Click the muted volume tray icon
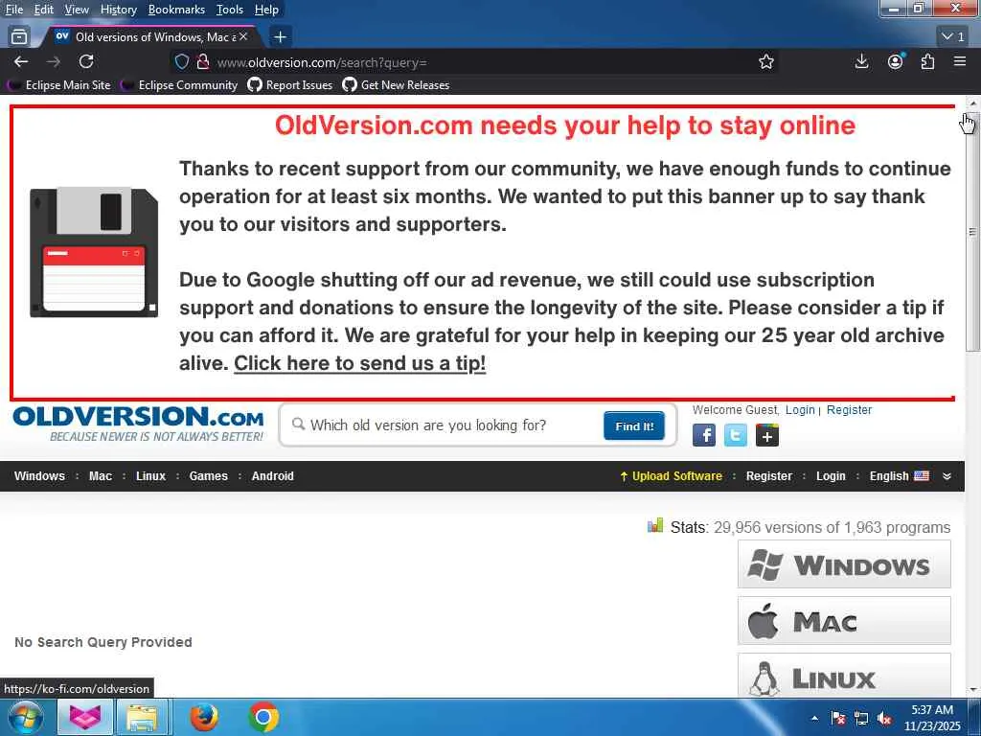The image size is (981, 736). point(884,719)
